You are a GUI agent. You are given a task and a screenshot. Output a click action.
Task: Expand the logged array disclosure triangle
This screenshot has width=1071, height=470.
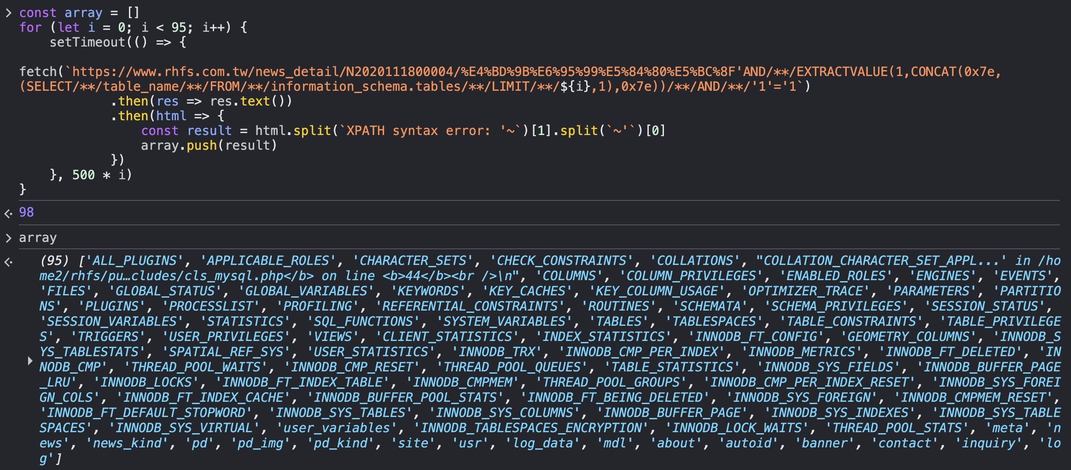(x=30, y=360)
